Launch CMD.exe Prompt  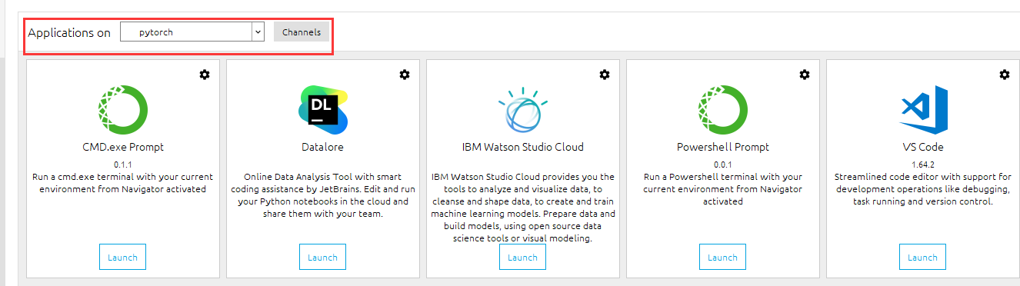(x=122, y=258)
